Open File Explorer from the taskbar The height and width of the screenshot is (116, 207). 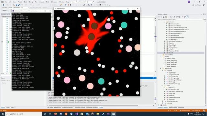tap(98, 114)
